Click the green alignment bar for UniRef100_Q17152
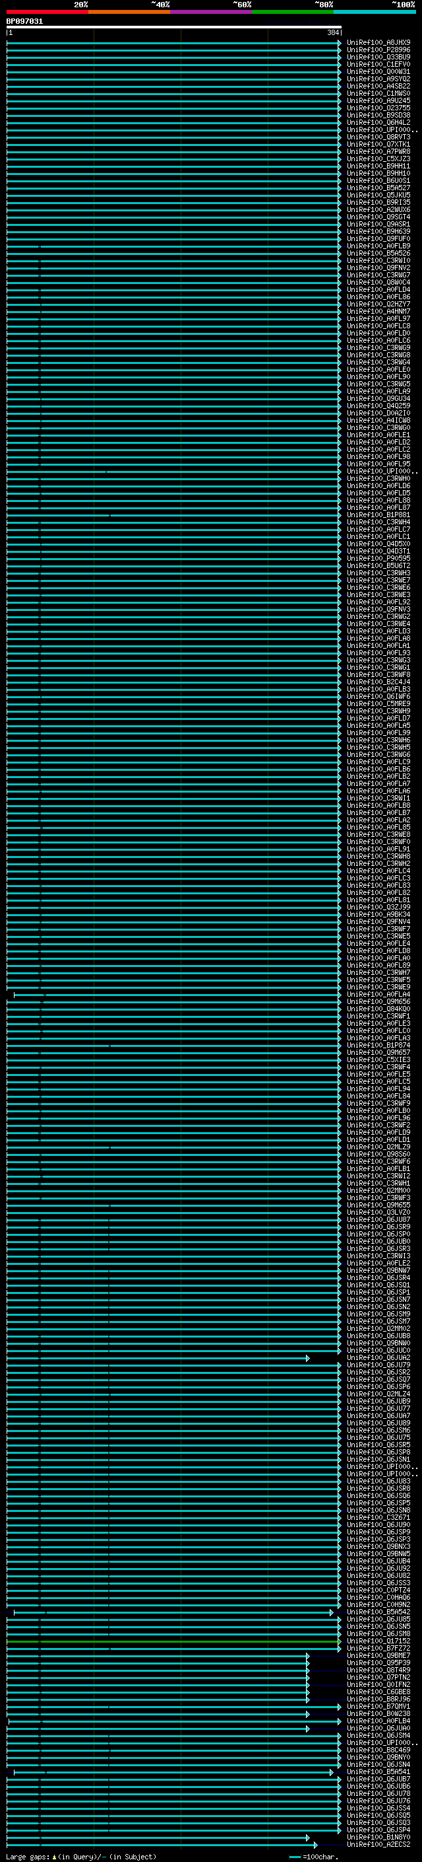Image resolution: width=422 pixels, height=1862 pixels. click(x=173, y=1641)
